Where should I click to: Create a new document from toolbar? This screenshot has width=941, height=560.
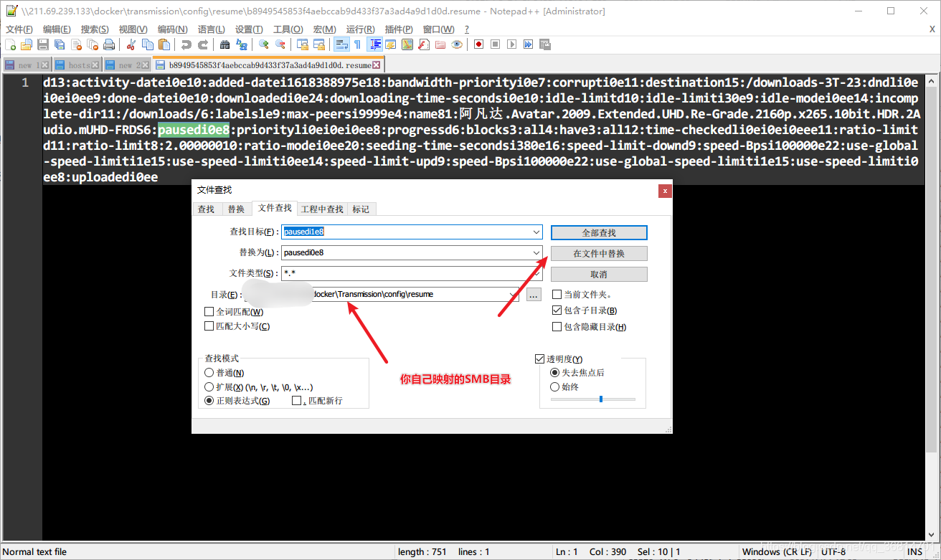tap(10, 44)
